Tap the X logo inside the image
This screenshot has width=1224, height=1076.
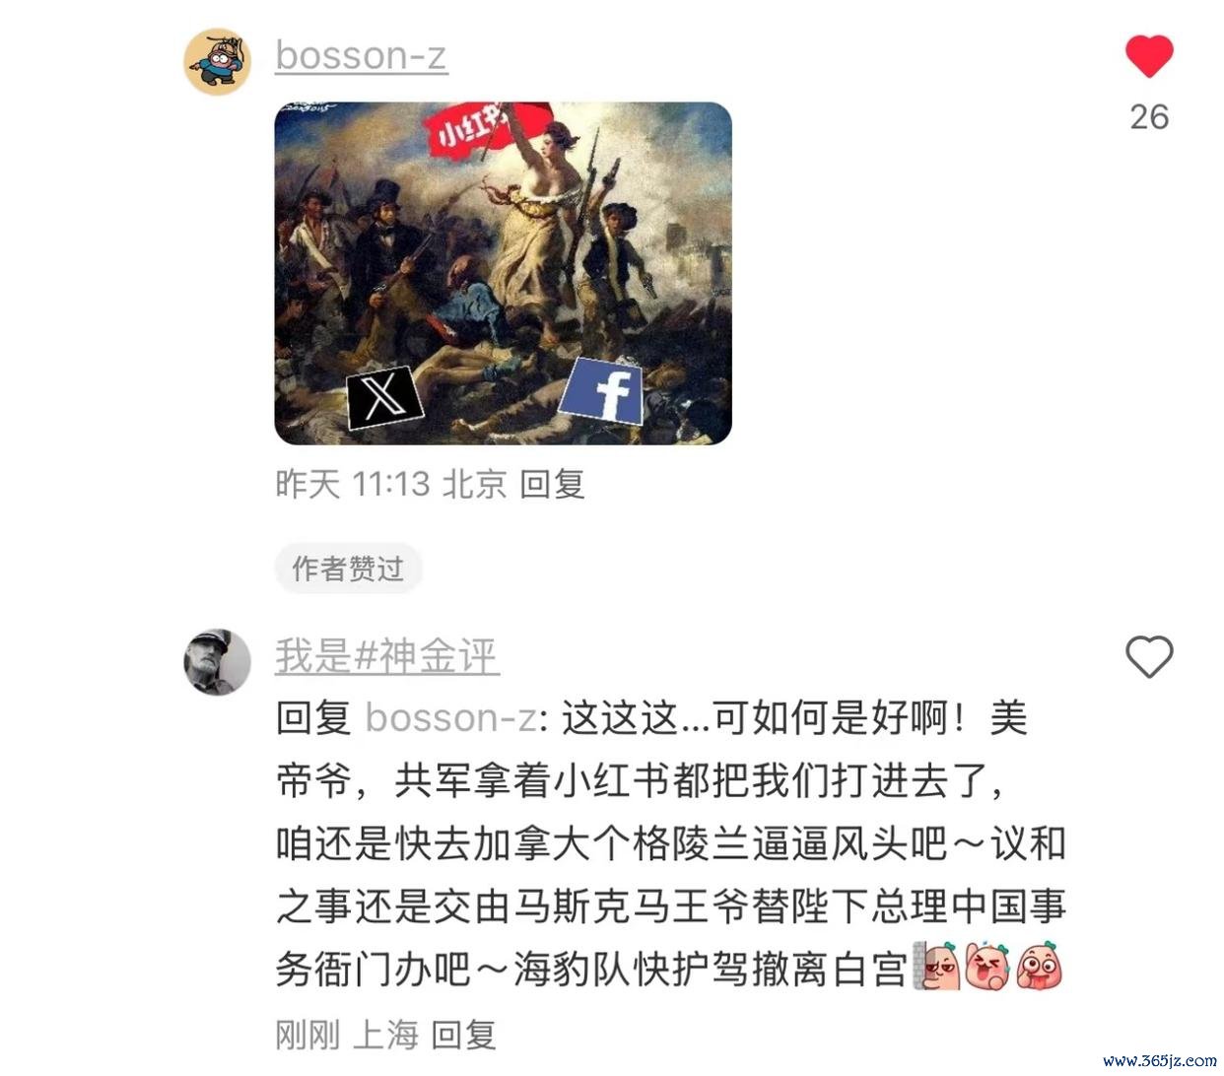point(384,396)
